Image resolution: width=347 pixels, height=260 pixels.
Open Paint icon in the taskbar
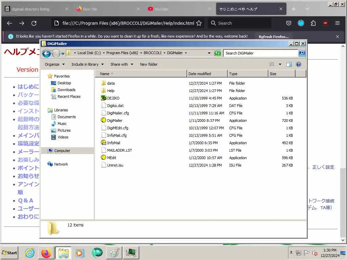click(114, 253)
